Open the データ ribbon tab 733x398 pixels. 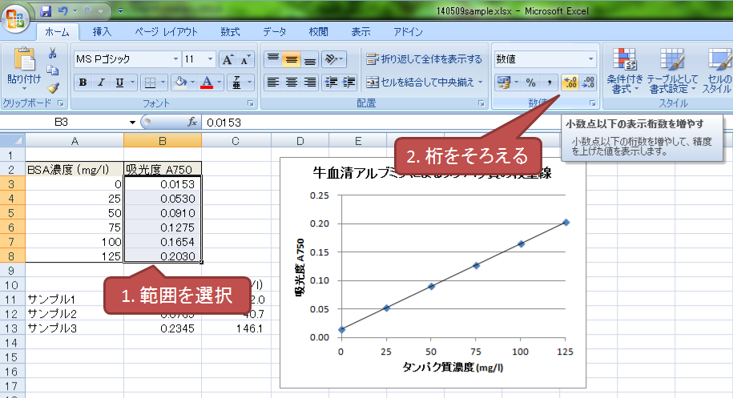[x=275, y=32]
